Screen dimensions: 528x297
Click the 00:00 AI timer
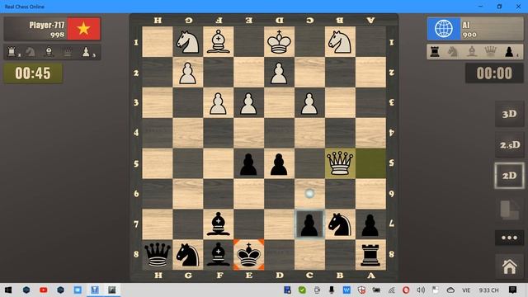coord(494,73)
